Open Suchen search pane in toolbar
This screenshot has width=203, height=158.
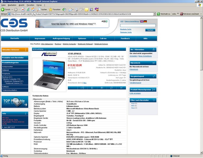click(x=42, y=9)
